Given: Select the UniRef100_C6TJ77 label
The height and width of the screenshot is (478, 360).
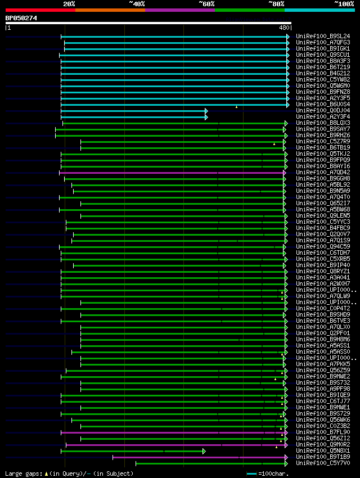Looking at the screenshot, I should (323, 401).
